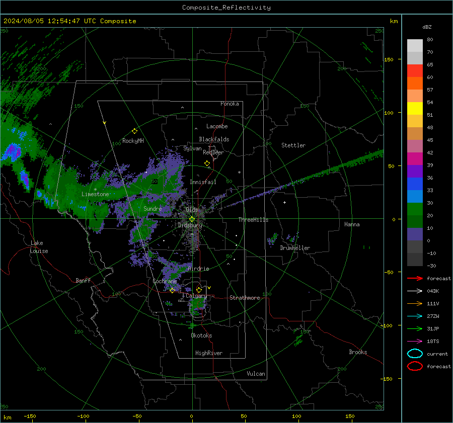Click the RockyMH map label
The image size is (453, 423).
(133, 141)
